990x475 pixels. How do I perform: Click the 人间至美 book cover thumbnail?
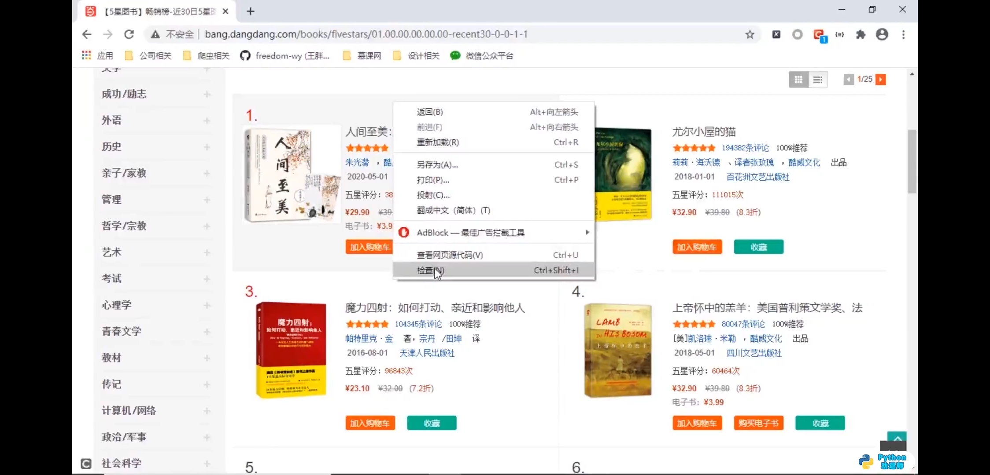coord(292,175)
